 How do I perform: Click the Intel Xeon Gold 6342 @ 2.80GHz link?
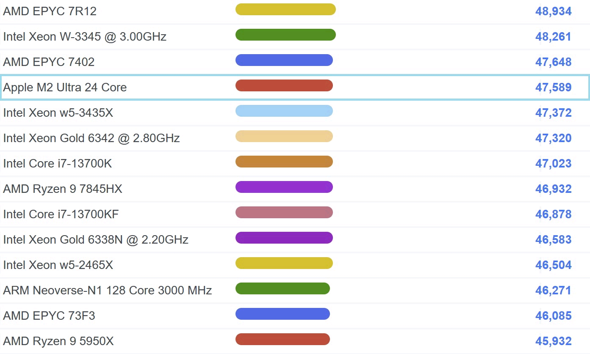click(91, 138)
